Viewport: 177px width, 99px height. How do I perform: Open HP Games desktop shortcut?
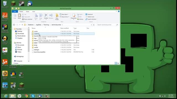click(5, 63)
